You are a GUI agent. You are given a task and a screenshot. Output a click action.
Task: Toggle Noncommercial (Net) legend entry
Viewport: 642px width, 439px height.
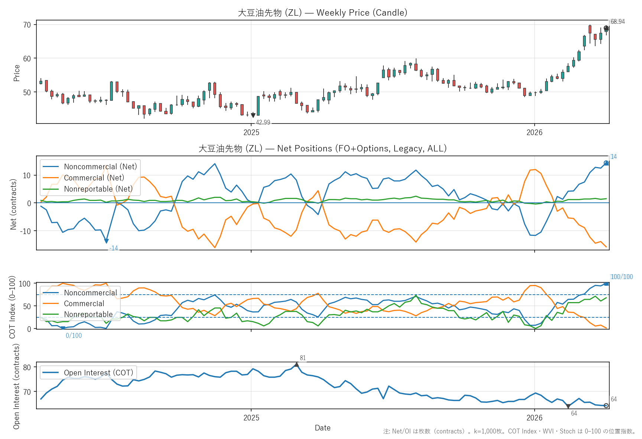tap(100, 167)
